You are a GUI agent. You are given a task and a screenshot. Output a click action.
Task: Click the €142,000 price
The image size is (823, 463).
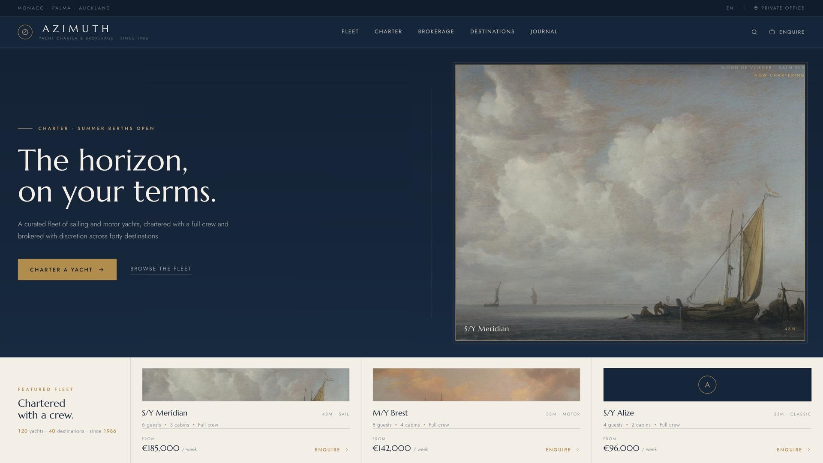(391, 448)
